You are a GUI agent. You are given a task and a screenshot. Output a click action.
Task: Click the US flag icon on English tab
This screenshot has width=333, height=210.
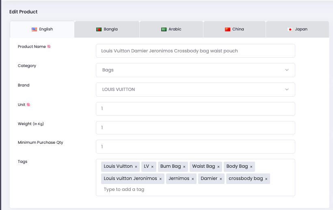[34, 29]
